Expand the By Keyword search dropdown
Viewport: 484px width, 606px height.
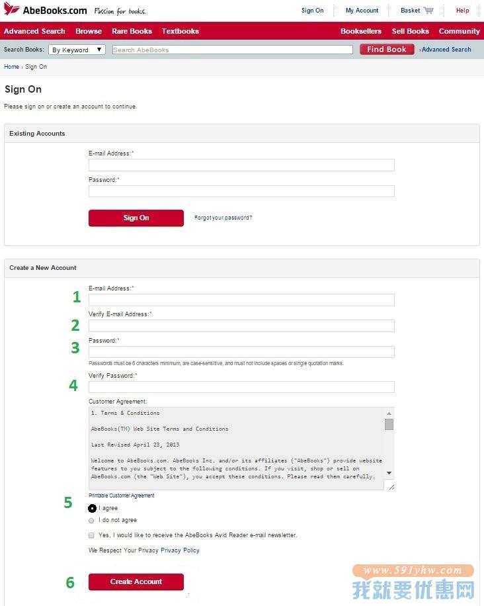[x=77, y=50]
